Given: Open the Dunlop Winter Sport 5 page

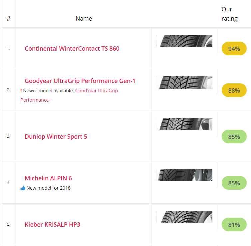Looking at the screenshot, I should [56, 137].
